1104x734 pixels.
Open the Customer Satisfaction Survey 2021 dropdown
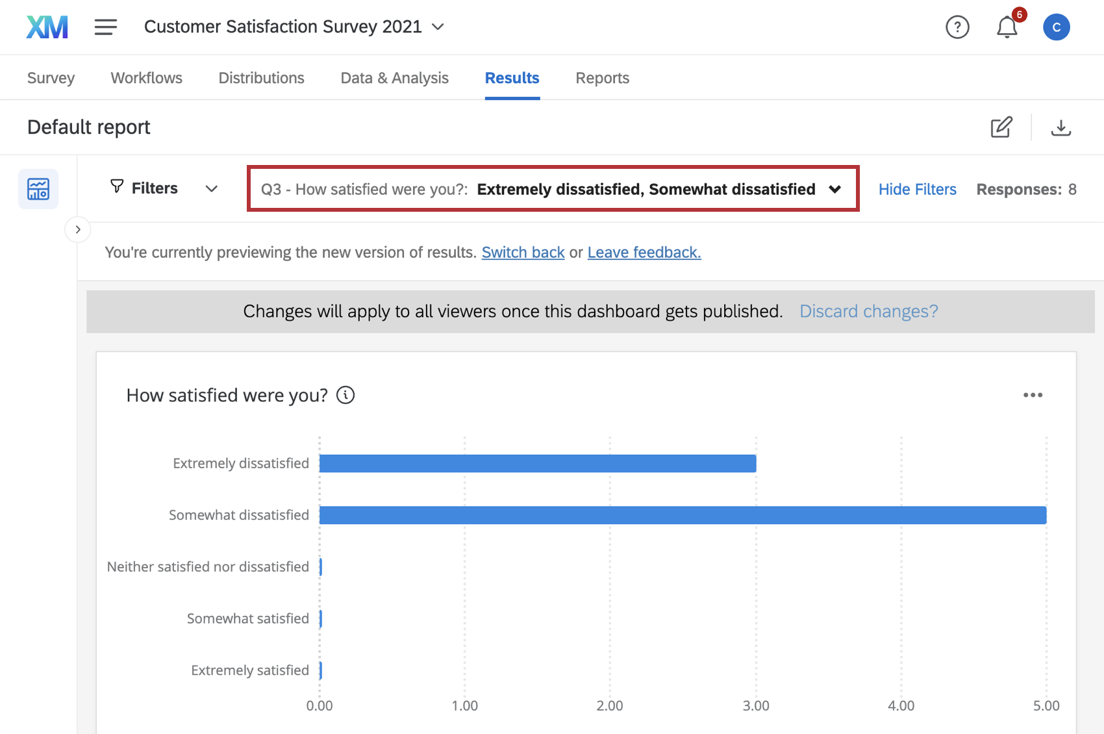point(438,27)
